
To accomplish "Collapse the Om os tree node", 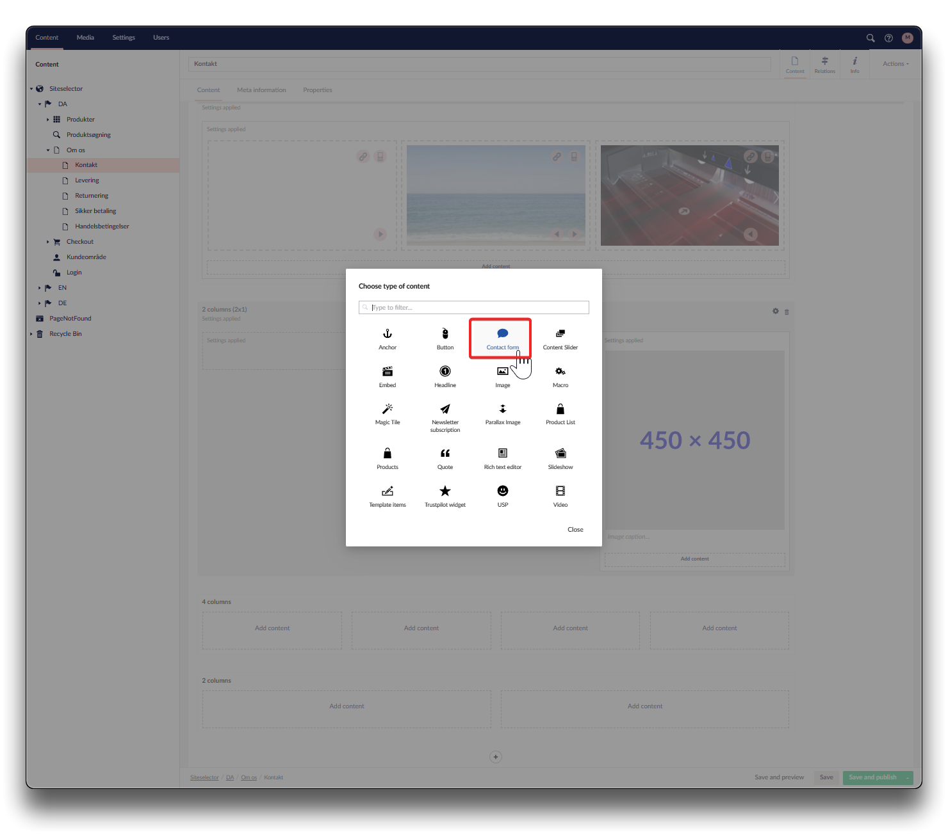I will 47,150.
